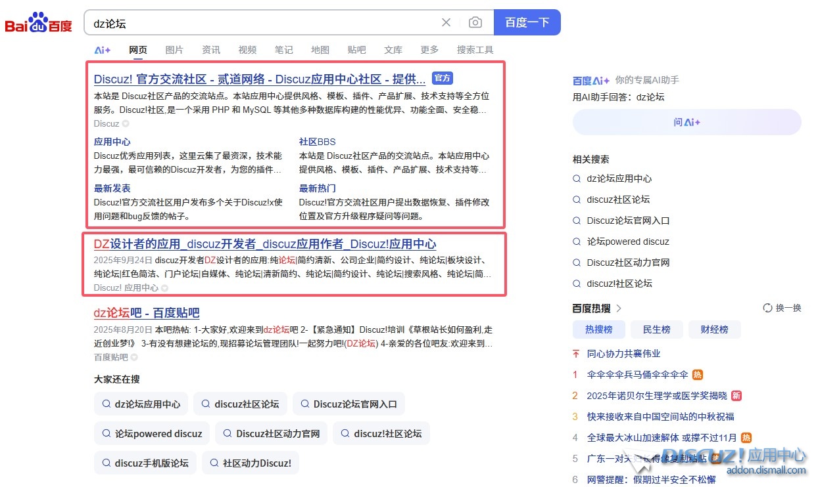Open the dz论坛吧 - 百度贴吧 result link
This screenshot has width=818, height=487.
click(147, 313)
